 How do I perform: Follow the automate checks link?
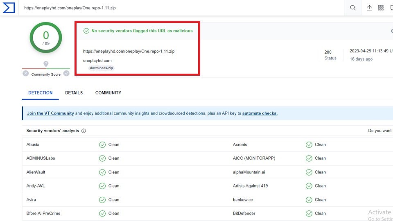(x=260, y=113)
